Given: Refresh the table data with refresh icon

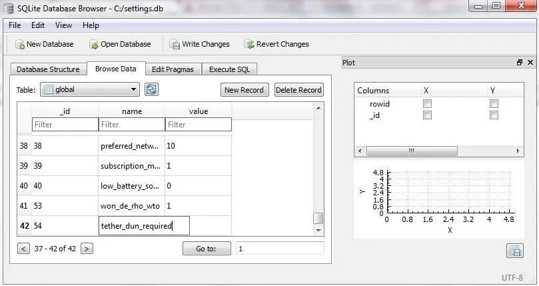Looking at the screenshot, I should [152, 89].
